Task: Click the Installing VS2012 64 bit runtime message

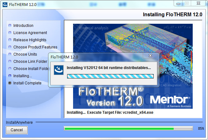Action: coord(109,68)
